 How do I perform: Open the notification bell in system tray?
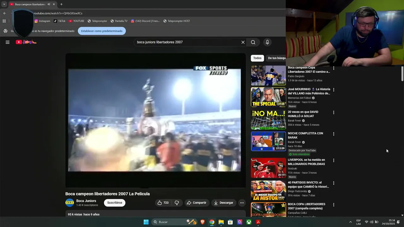click(398, 222)
